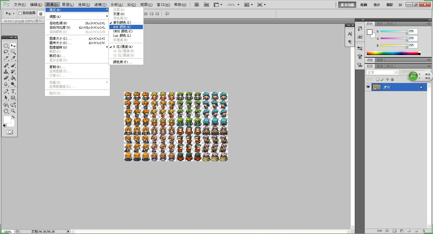Swap foreground and background colors
The width and height of the screenshot is (433, 234).
coord(13,117)
